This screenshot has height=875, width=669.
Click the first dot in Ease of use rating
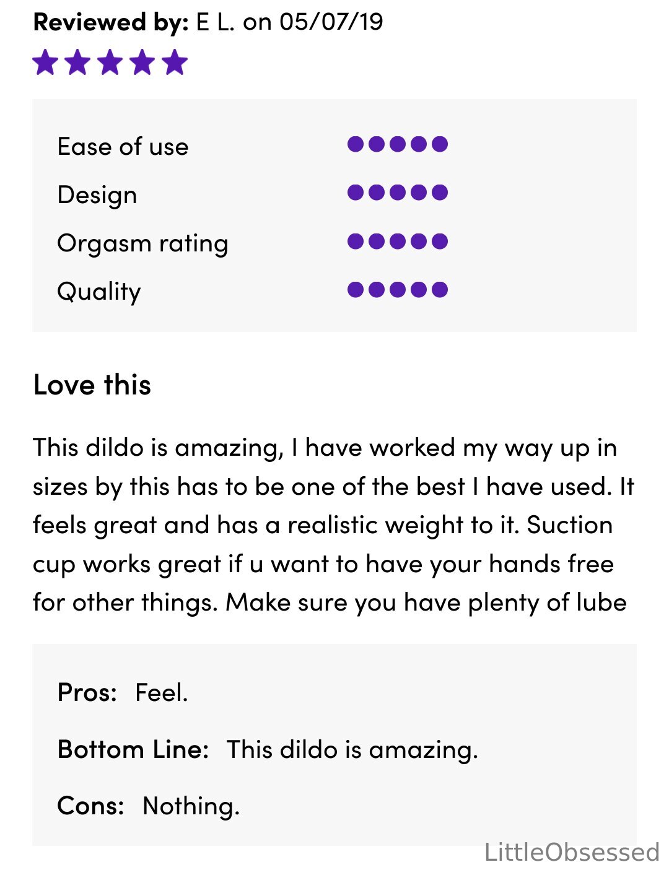pyautogui.click(x=356, y=144)
